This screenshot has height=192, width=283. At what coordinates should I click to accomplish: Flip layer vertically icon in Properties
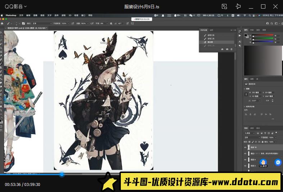pos(273,101)
